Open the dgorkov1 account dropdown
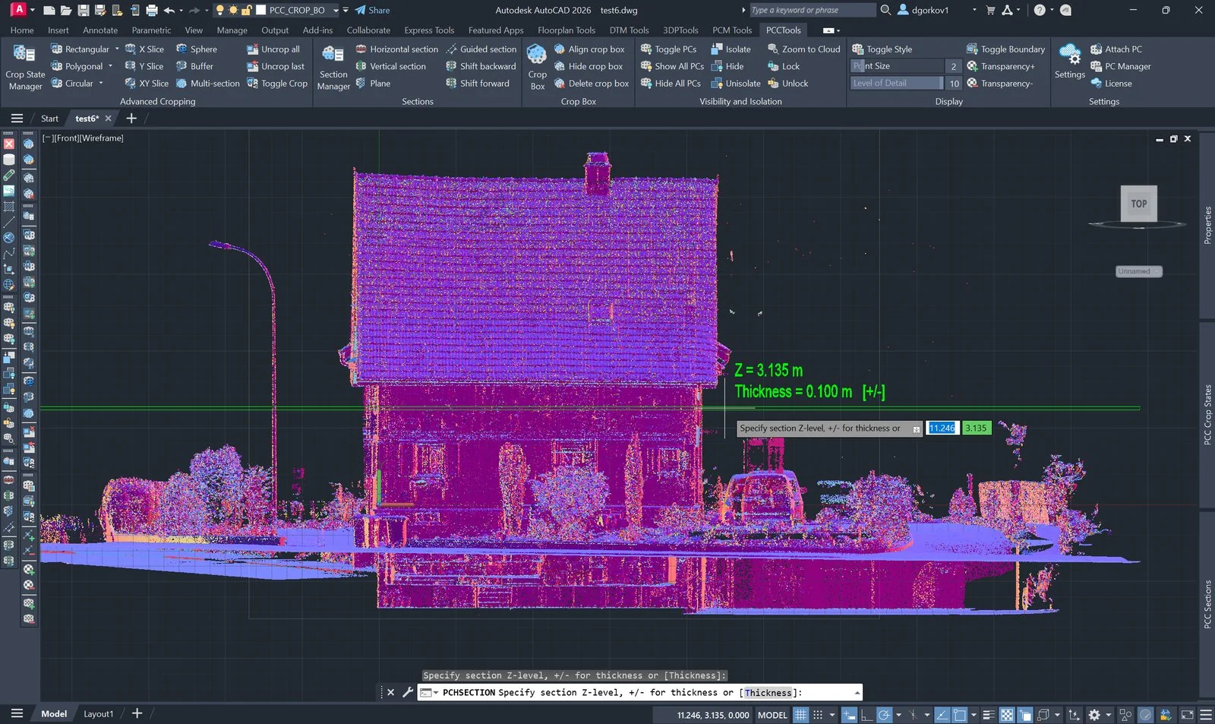1215x724 pixels. tap(974, 11)
